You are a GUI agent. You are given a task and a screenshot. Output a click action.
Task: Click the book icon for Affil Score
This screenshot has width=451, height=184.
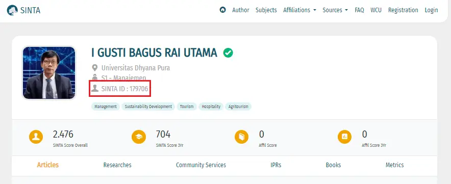point(242,137)
